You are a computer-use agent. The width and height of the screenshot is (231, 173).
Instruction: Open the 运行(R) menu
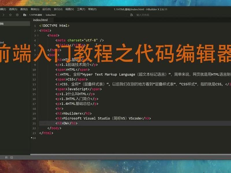tap(46, 9)
